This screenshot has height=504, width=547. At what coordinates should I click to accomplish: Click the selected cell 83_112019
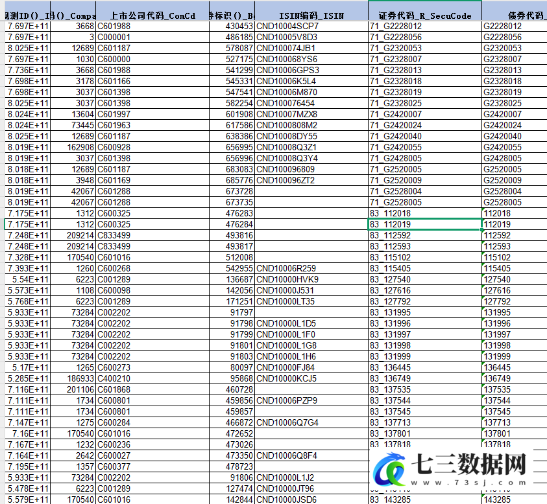[425, 224]
